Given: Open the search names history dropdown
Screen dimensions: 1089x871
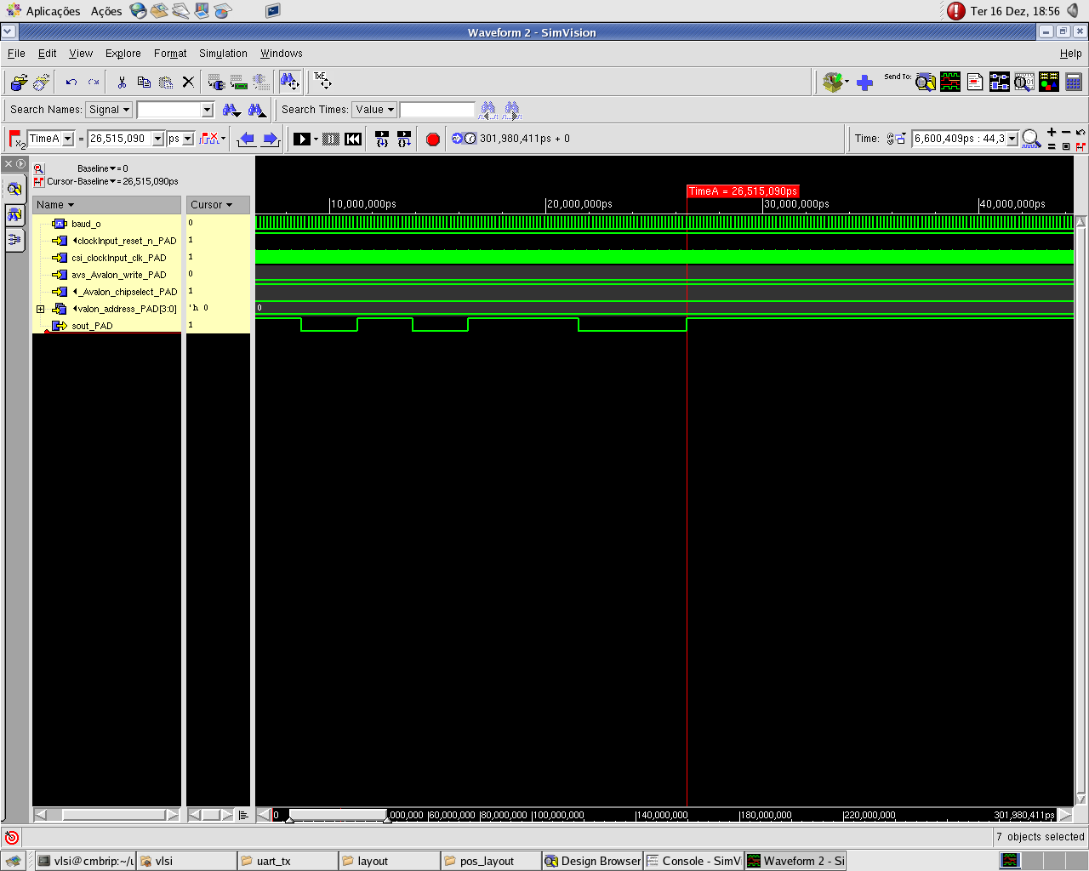Looking at the screenshot, I should click(x=207, y=110).
